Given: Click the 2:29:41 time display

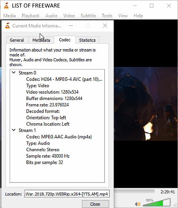Looking at the screenshot, I should click(x=168, y=192).
